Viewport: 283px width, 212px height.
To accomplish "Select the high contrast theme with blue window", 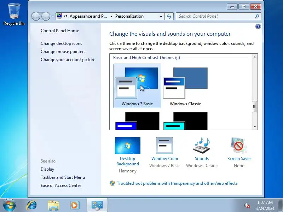I will pyautogui.click(x=137, y=121).
